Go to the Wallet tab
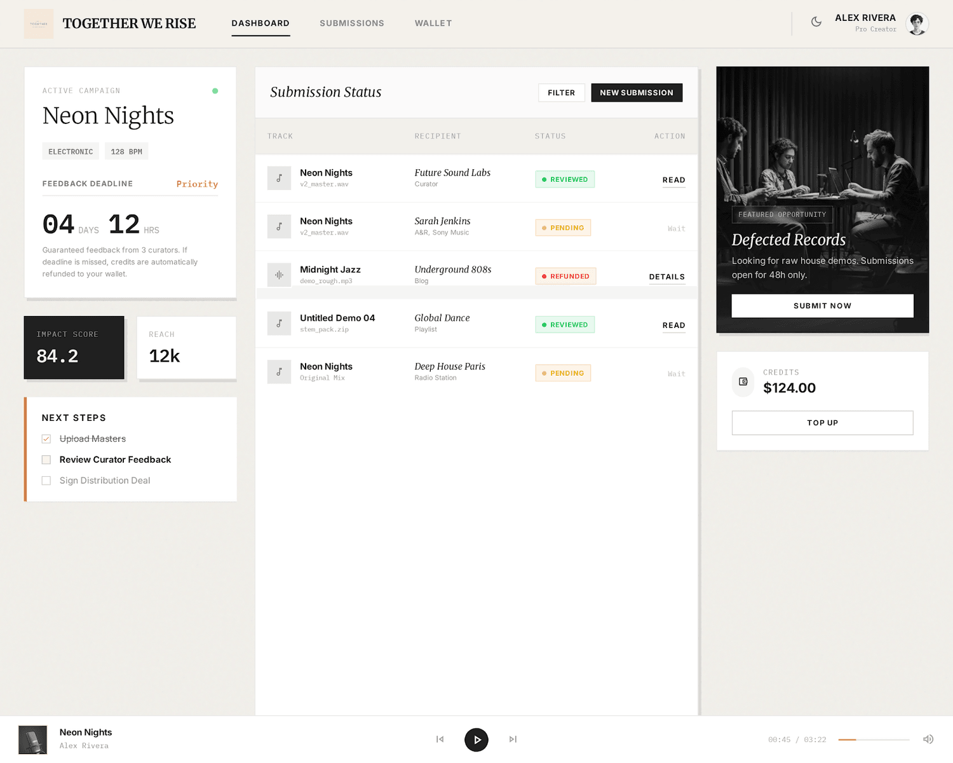This screenshot has width=953, height=763. (x=433, y=24)
